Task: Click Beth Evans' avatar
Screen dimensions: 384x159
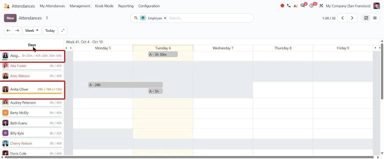Action: tap(5, 123)
